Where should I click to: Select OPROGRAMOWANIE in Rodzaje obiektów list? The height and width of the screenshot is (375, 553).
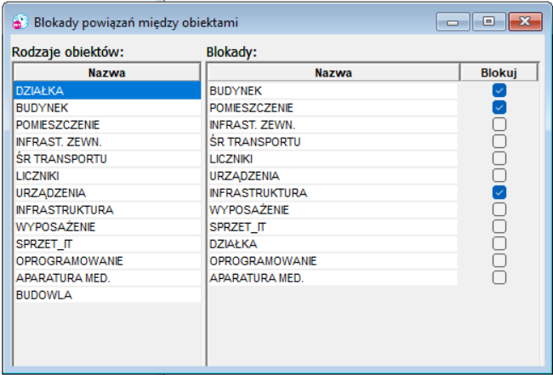tap(107, 261)
